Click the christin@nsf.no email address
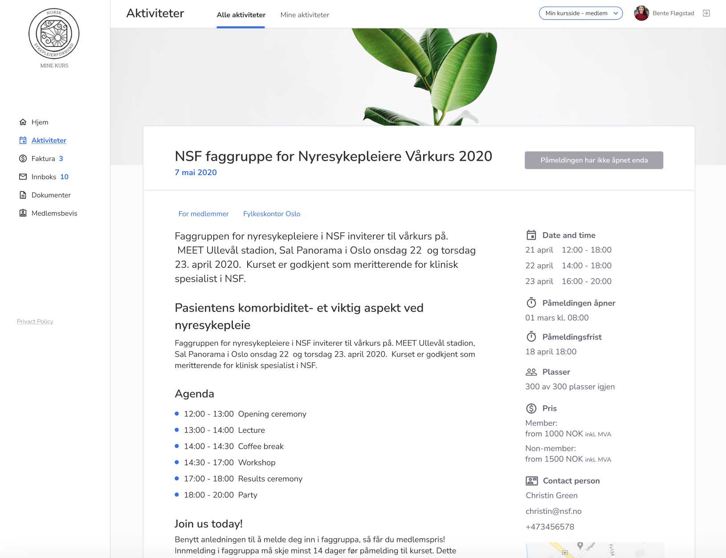 tap(554, 511)
